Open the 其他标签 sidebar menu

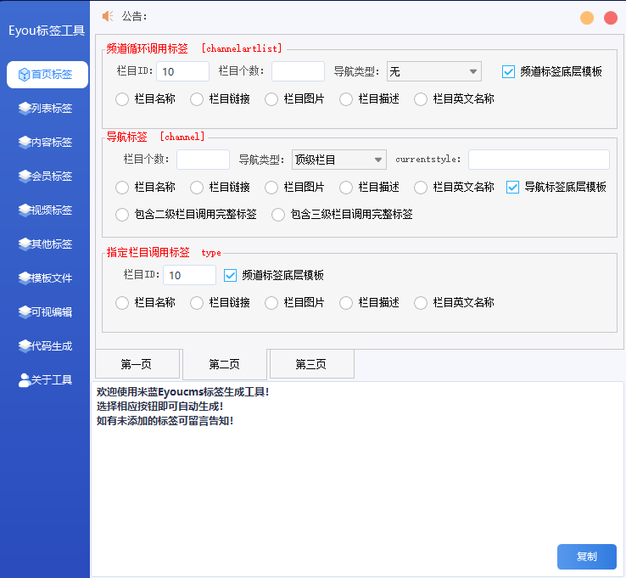pyautogui.click(x=48, y=244)
